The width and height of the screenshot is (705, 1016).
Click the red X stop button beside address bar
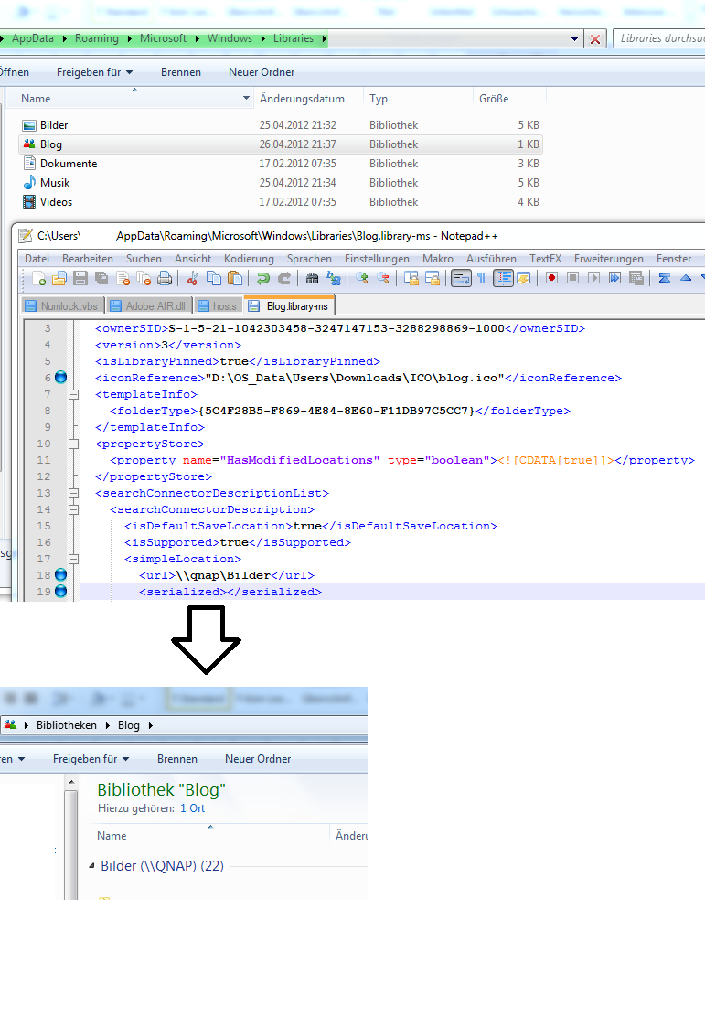point(595,39)
